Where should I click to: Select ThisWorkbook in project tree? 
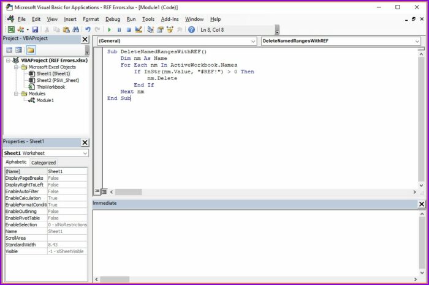51,87
